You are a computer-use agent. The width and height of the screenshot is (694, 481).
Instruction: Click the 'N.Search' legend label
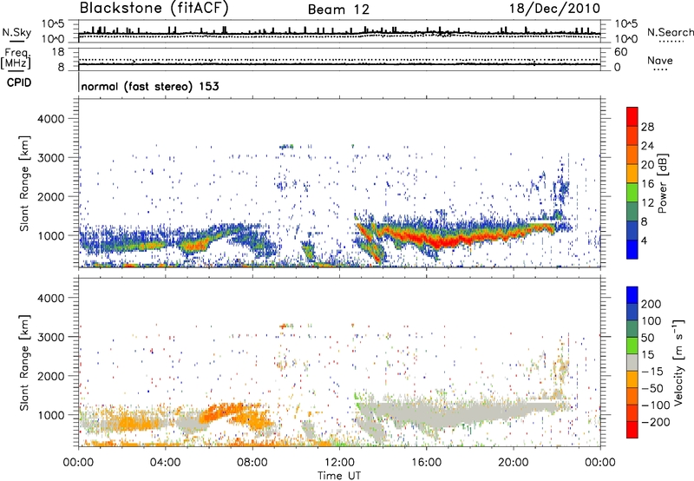pyautogui.click(x=670, y=32)
